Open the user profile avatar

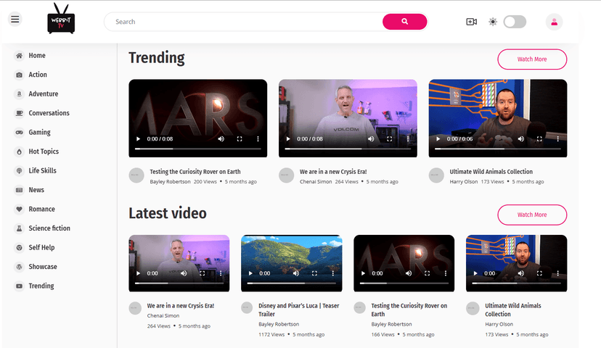554,22
